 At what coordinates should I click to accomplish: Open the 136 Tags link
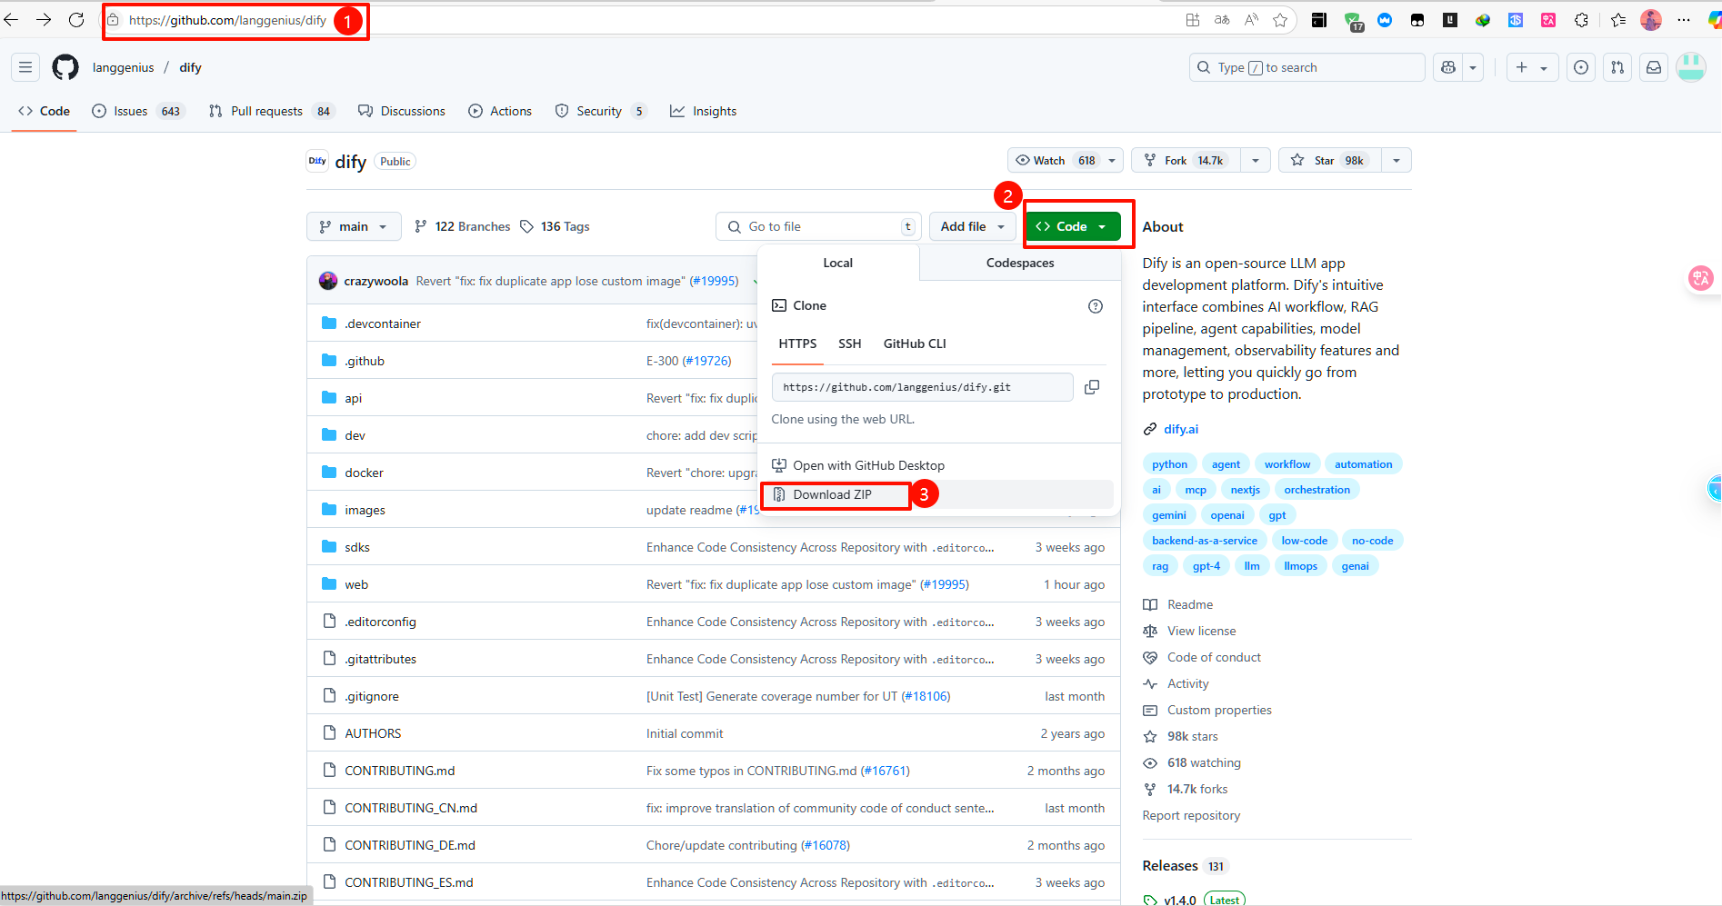(555, 226)
